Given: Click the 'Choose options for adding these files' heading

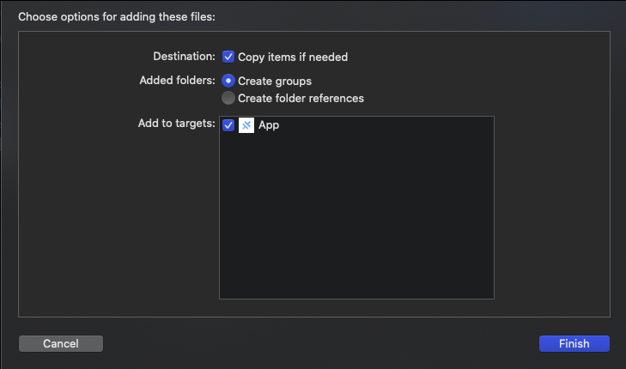Looking at the screenshot, I should click(128, 16).
